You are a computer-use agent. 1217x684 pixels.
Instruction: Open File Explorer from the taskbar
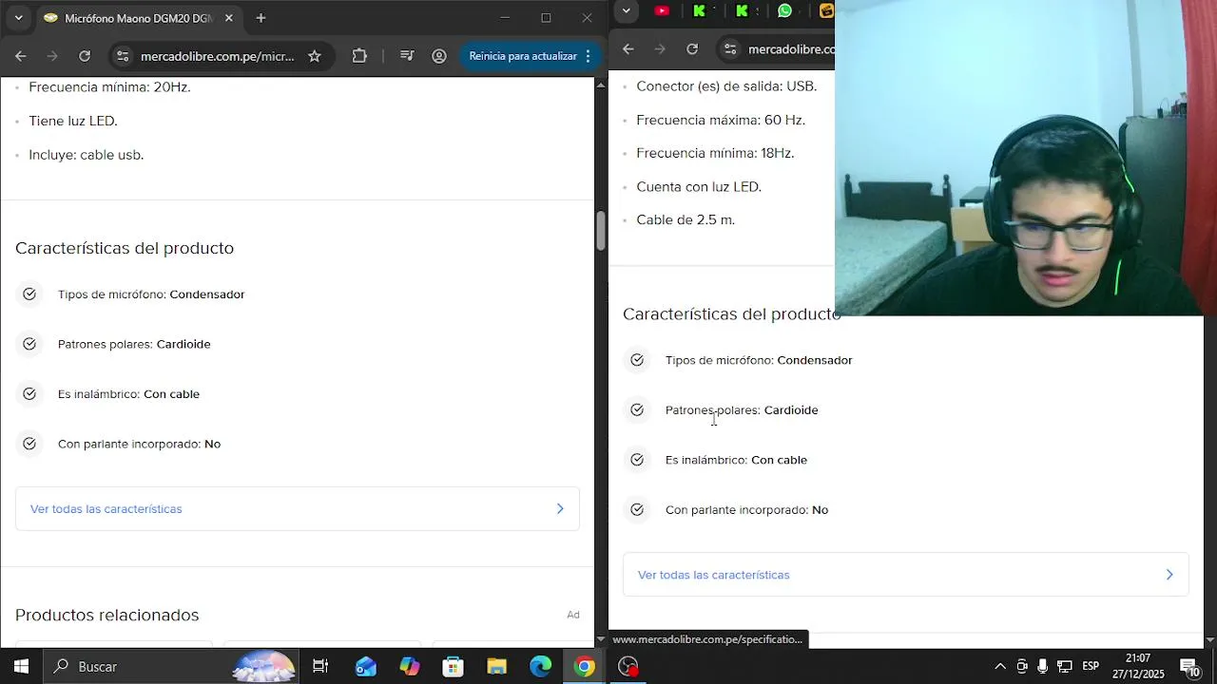tap(497, 667)
